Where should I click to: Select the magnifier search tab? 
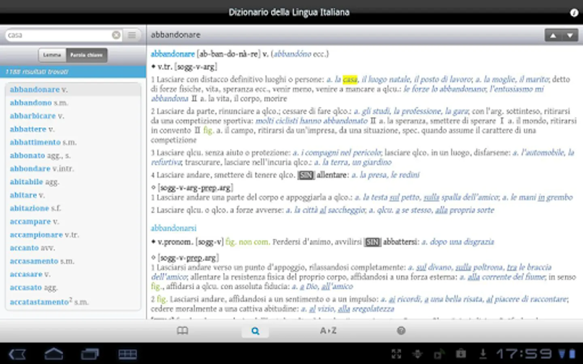click(x=255, y=331)
